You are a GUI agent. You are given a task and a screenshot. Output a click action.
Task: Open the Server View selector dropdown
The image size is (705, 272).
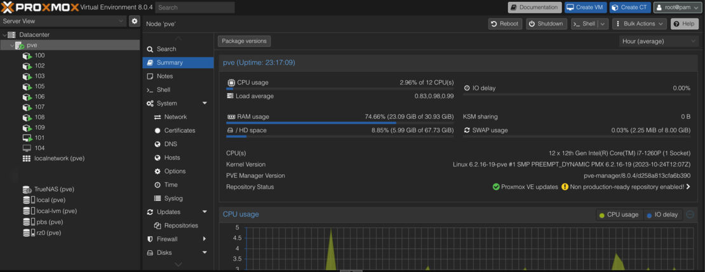pos(64,21)
